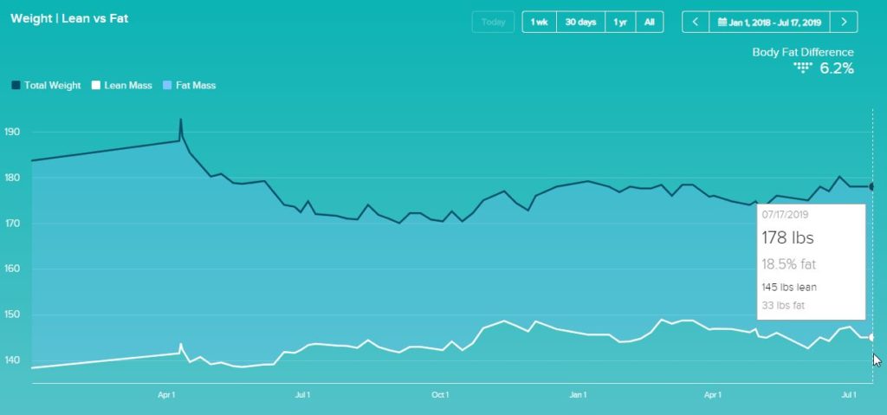
Task: Switch to the 1 yr view
Action: [621, 22]
